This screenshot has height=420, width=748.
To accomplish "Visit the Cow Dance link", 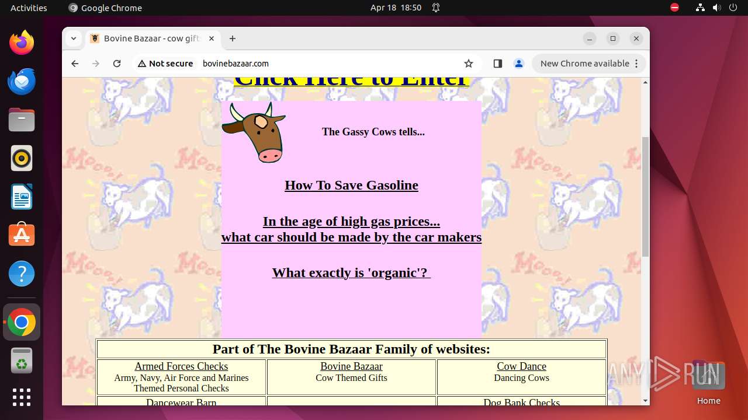I will coord(521,366).
